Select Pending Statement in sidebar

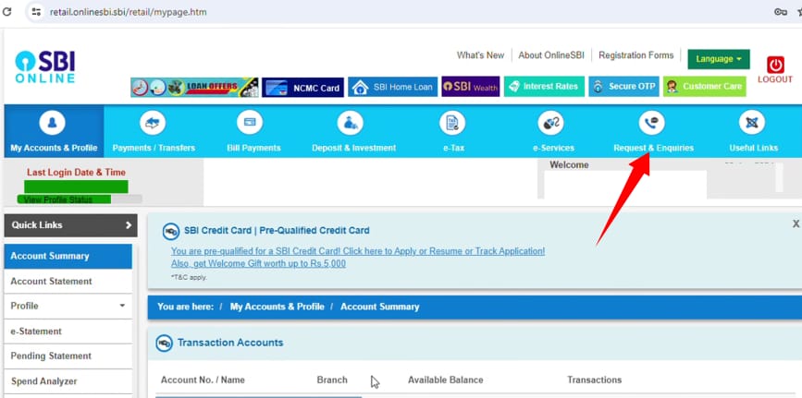click(68, 356)
